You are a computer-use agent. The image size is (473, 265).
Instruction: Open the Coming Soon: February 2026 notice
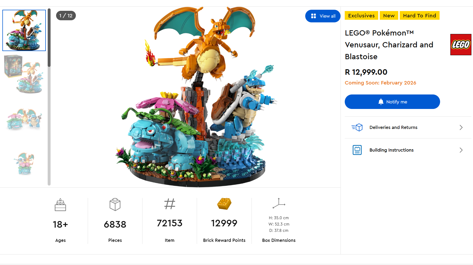click(x=380, y=83)
